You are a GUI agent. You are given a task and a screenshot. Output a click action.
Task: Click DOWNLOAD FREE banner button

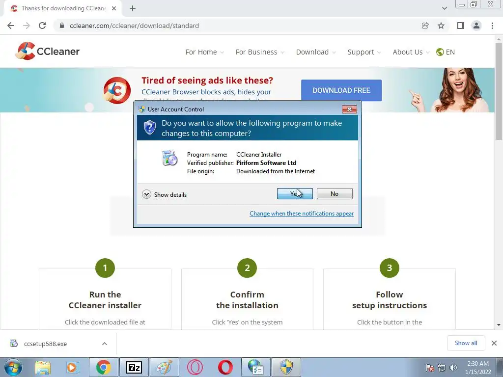click(341, 90)
